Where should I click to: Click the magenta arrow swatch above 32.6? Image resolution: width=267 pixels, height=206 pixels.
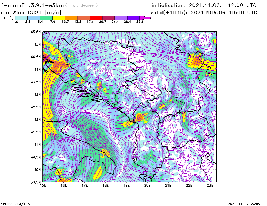click(x=146, y=18)
